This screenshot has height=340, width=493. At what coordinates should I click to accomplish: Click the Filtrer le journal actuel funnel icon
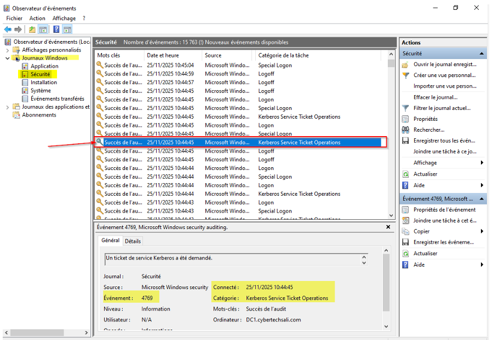coord(405,108)
